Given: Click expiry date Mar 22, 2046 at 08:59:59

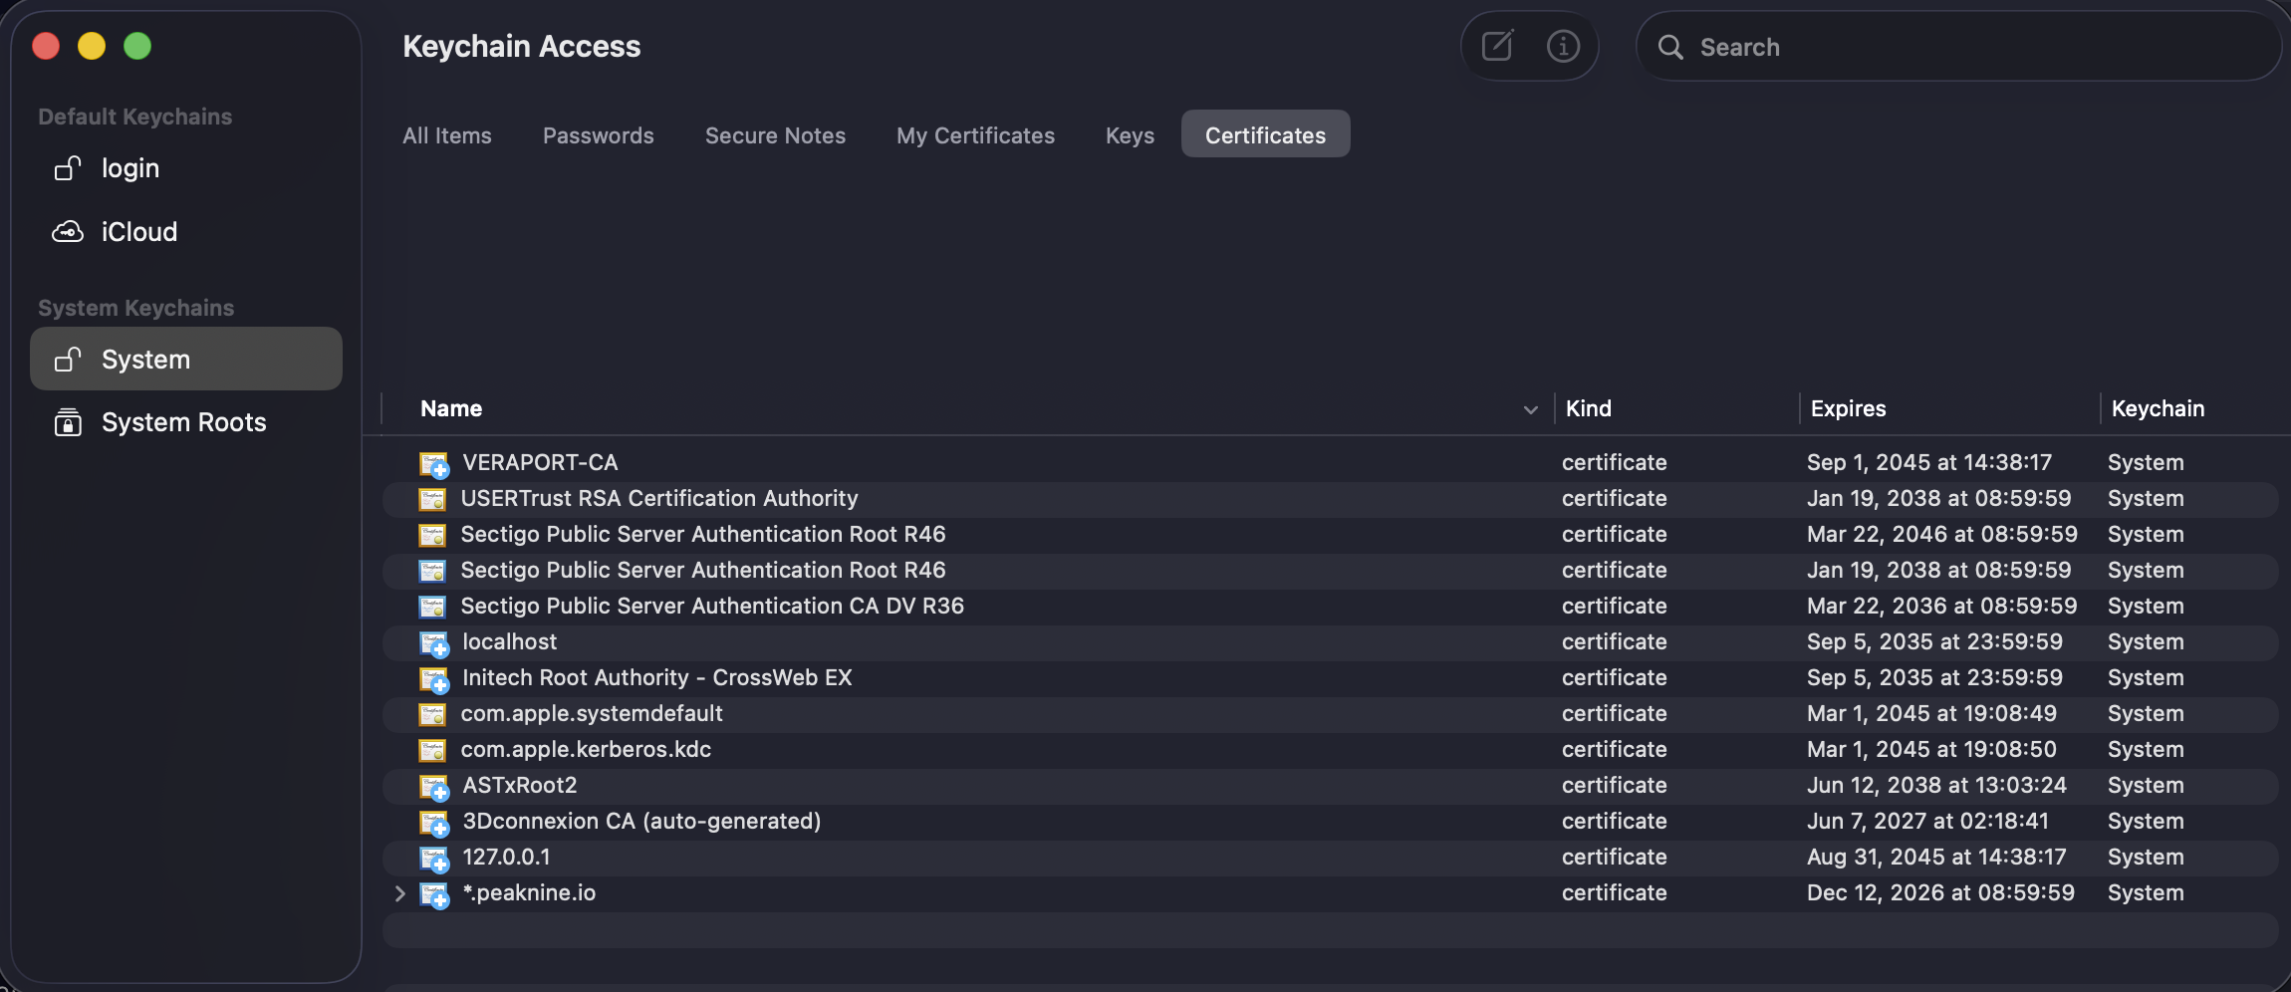Looking at the screenshot, I should (1942, 534).
